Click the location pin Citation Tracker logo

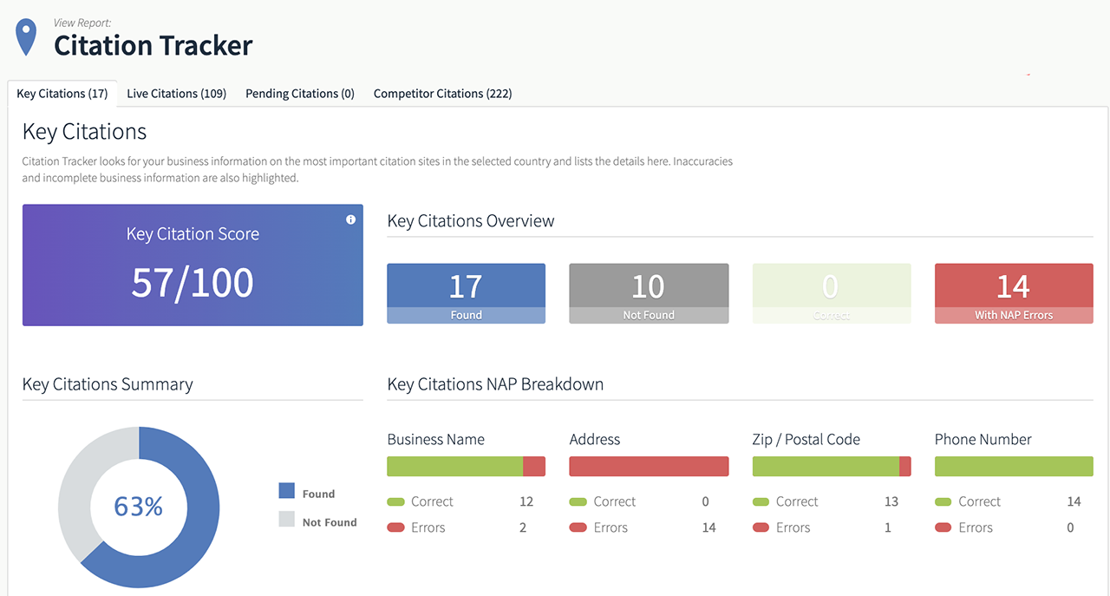tap(26, 36)
